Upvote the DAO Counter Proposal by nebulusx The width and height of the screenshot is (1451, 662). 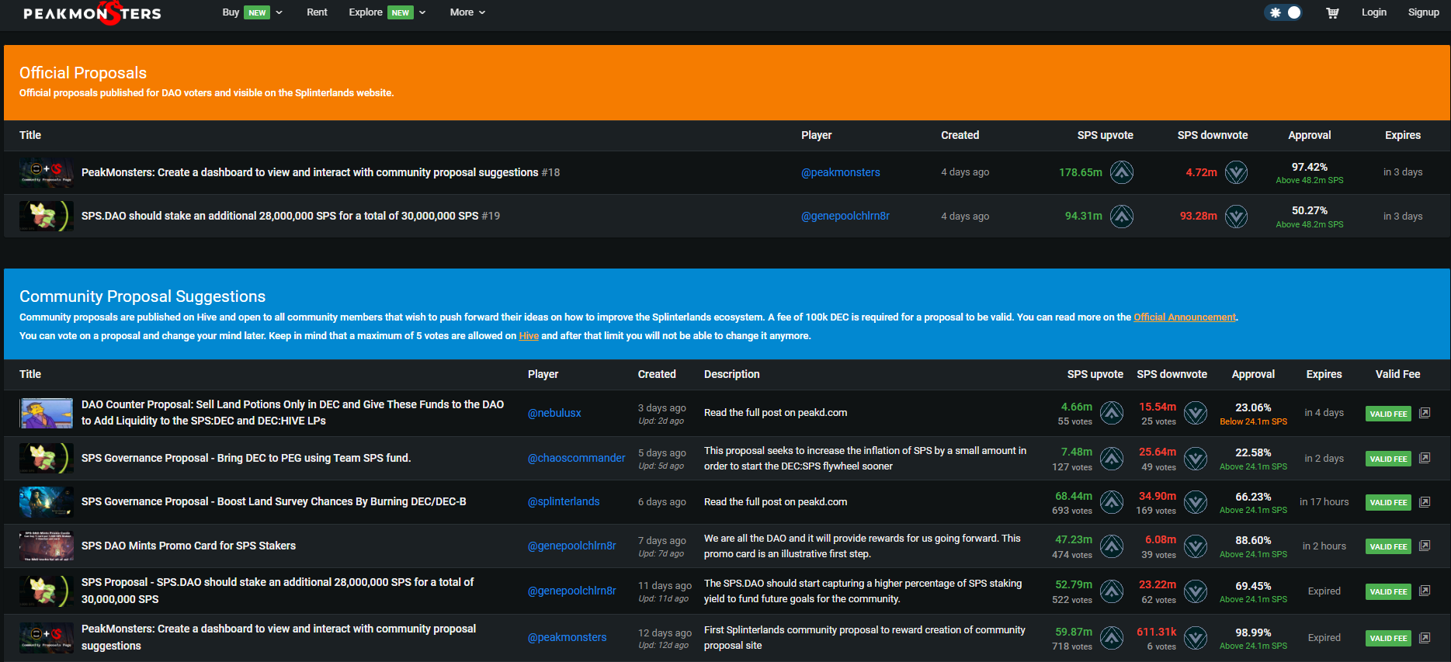(x=1112, y=413)
